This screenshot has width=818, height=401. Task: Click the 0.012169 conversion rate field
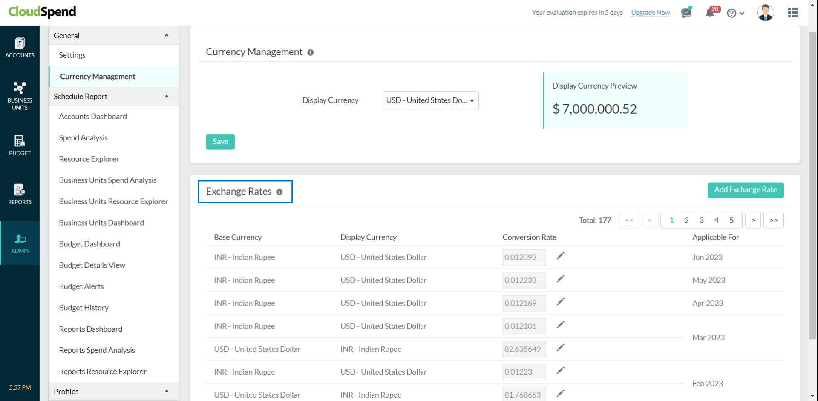(524, 303)
